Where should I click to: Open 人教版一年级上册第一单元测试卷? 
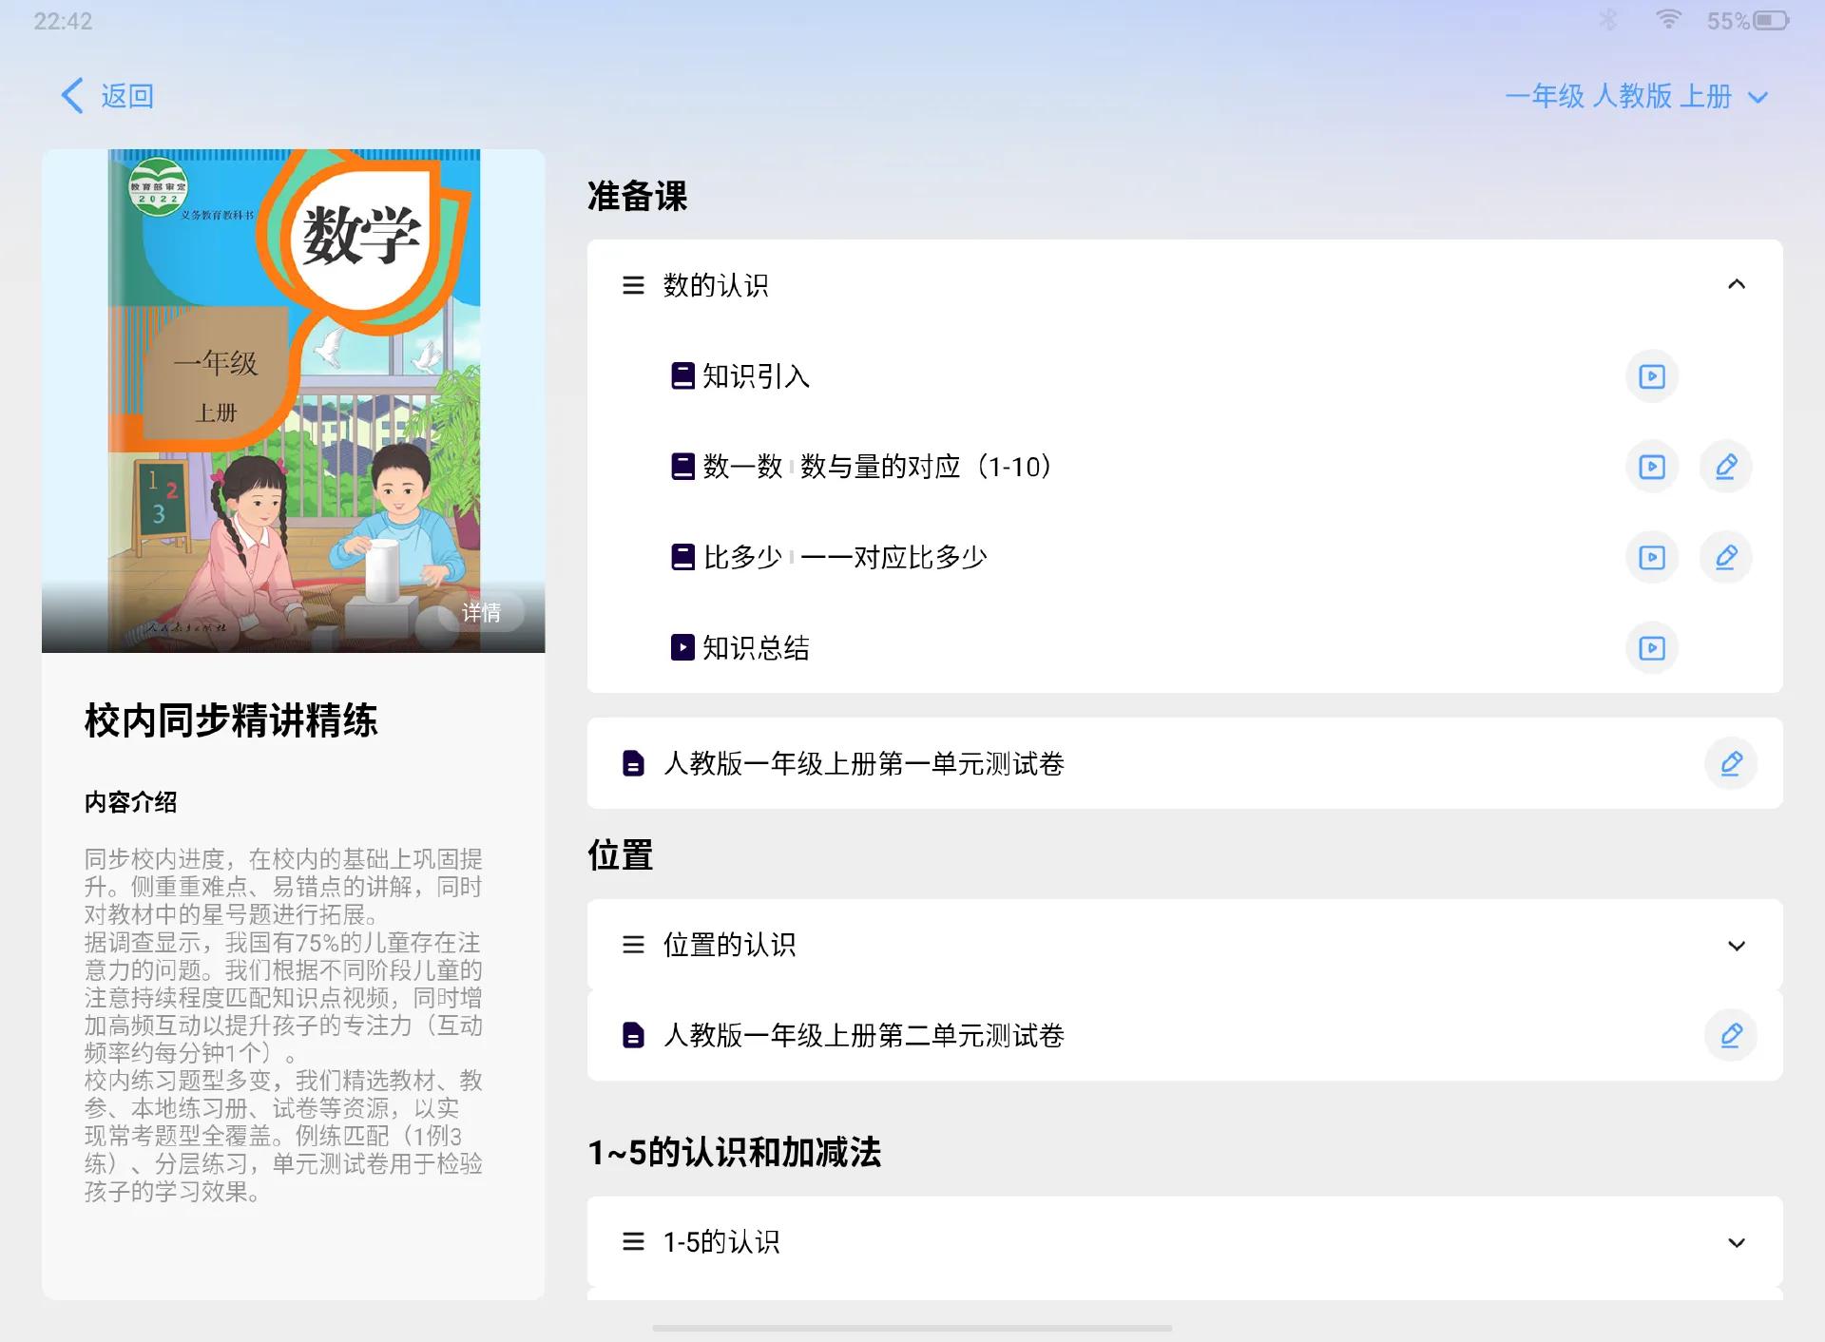point(863,763)
